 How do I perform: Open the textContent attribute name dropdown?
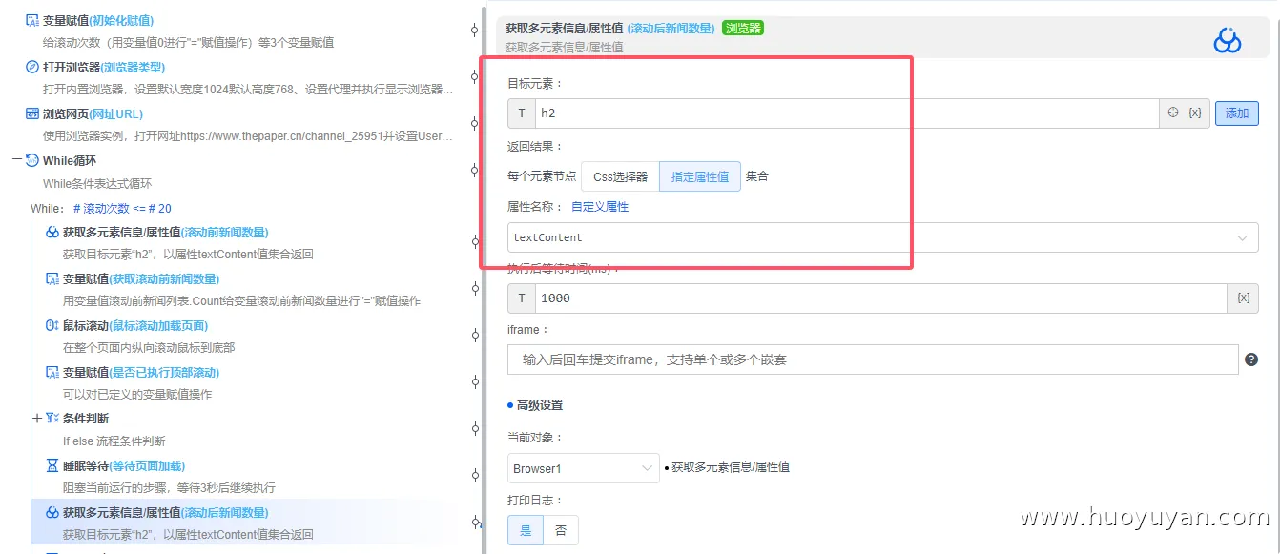(1240, 236)
